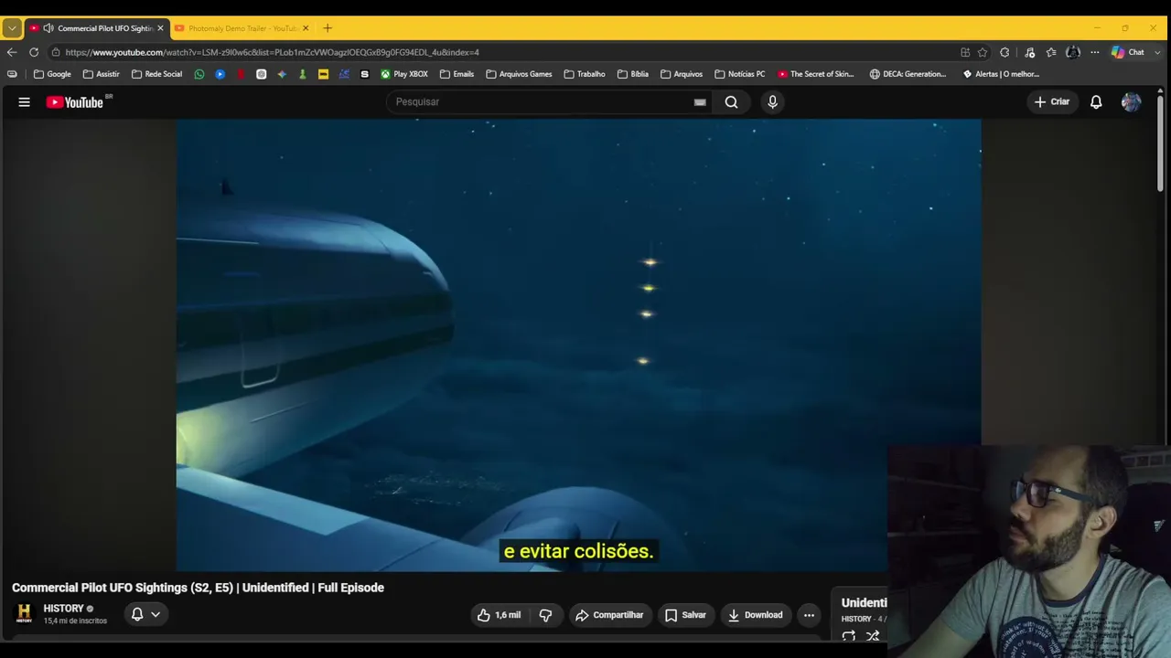Switch to Commercial Pilot UFO Sightings tab
1171x658 pixels.
click(97, 28)
